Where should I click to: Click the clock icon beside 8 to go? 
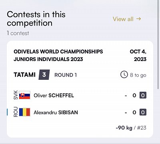pyautogui.click(x=124, y=75)
